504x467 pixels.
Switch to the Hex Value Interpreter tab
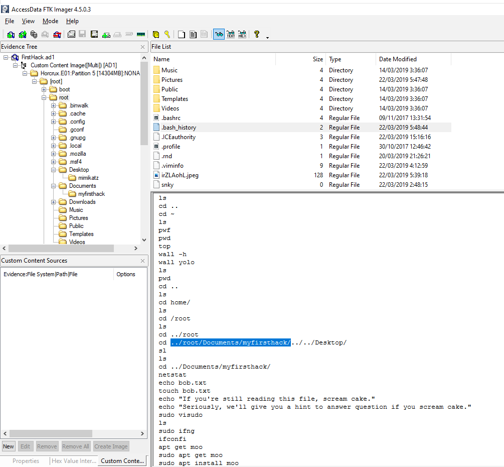(73, 461)
